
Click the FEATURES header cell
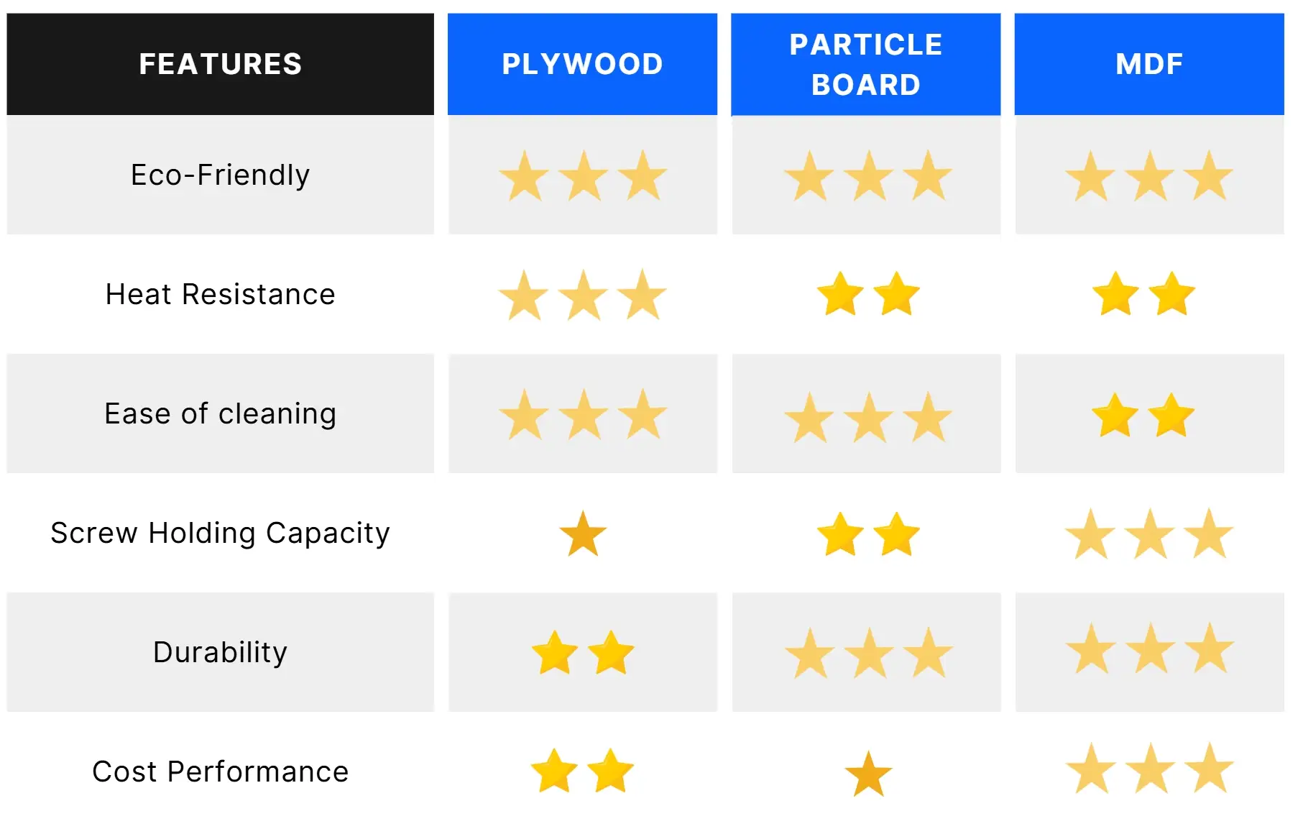pyautogui.click(x=221, y=64)
